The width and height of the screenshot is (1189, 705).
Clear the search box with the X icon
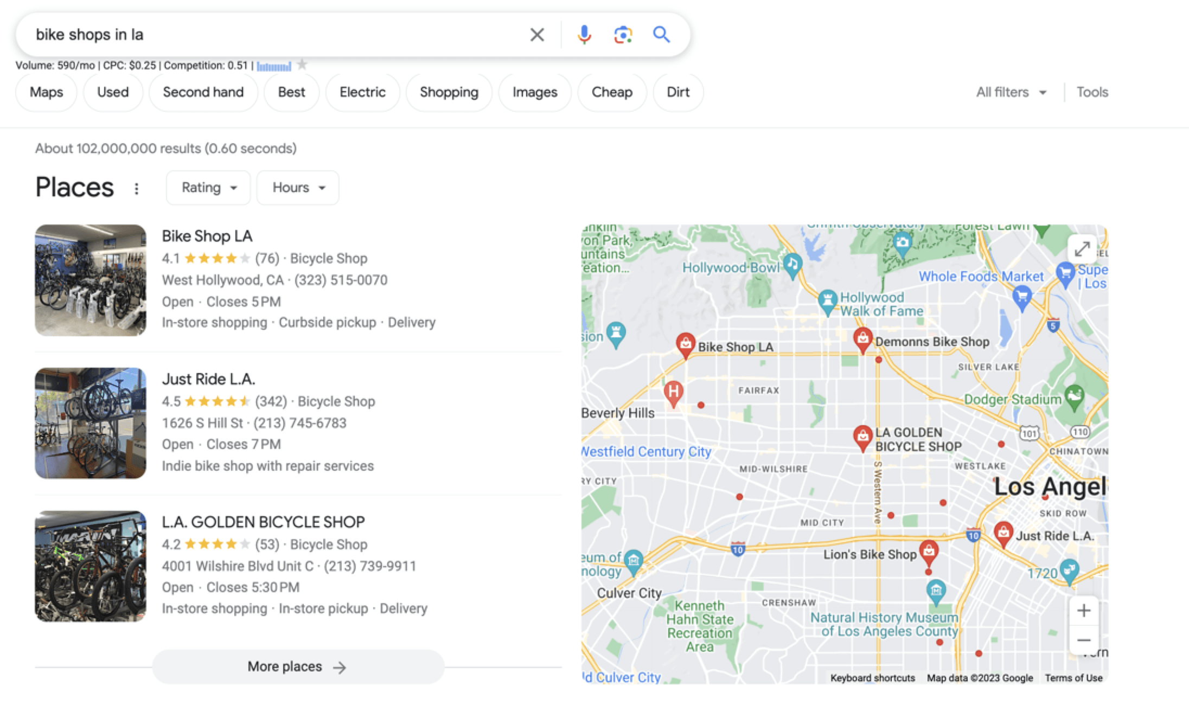tap(536, 35)
